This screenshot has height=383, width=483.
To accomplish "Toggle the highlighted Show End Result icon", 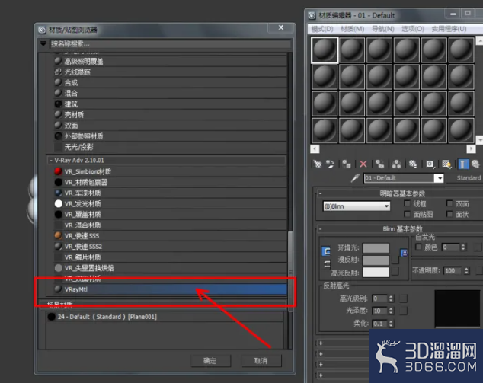I will (463, 164).
